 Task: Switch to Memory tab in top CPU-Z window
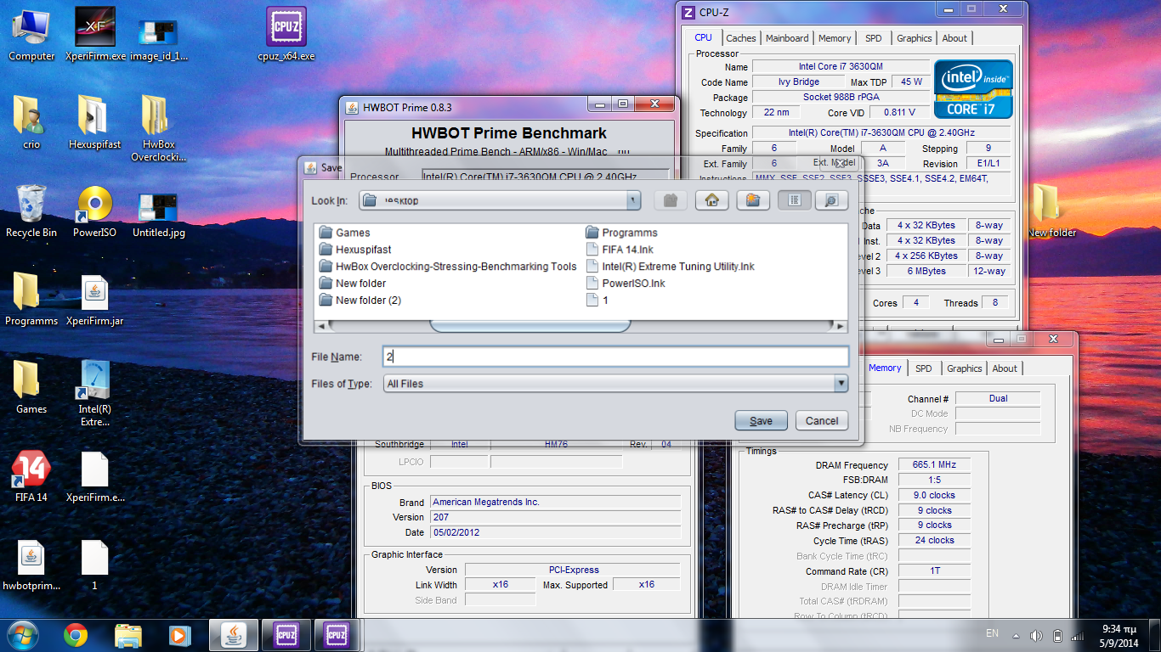point(835,38)
